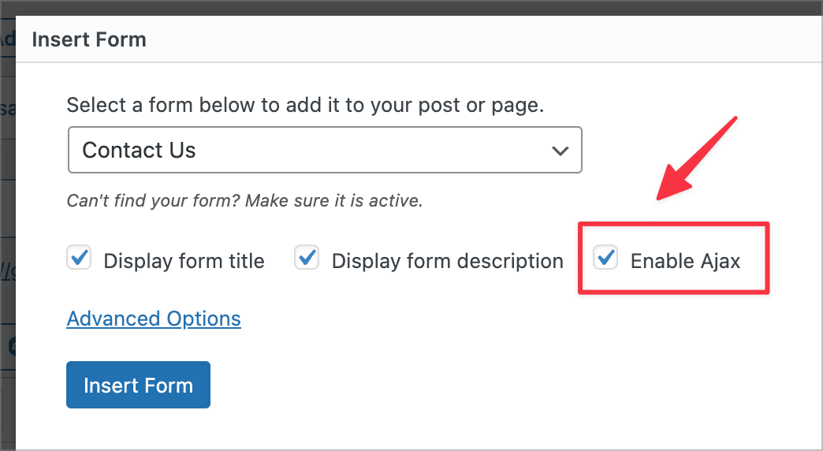Toggle the Display form description checkbox
Screen dimensions: 823x451
click(x=307, y=259)
